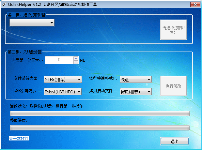
Task: Decrease partition size with down arrow
Action: pyautogui.click(x=76, y=62)
